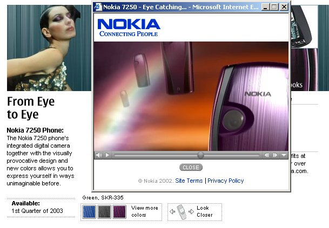
Task: Open the video player options dropdown arrow
Action: (x=284, y=155)
